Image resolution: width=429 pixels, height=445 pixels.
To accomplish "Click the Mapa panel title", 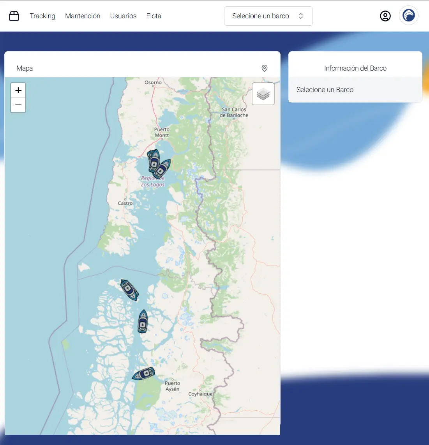I will pyautogui.click(x=25, y=68).
